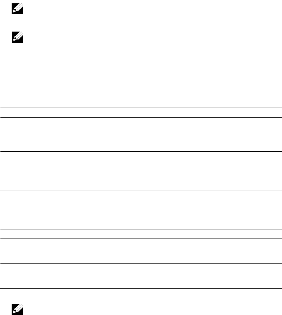Click the first body row of upper table
Viewport: 282px width, 315px height.
coord(141,134)
